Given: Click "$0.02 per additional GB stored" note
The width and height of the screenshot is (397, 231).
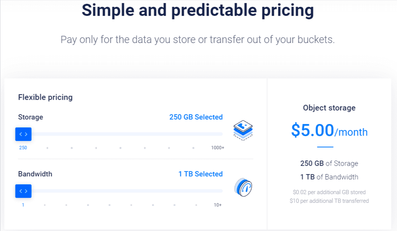Looking at the screenshot, I should [329, 192].
